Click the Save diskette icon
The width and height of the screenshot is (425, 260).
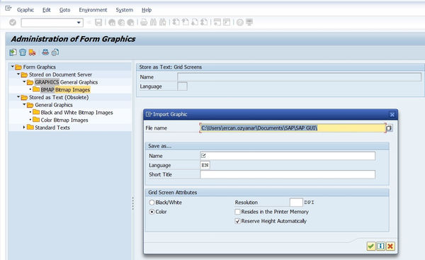pyautogui.click(x=98, y=23)
